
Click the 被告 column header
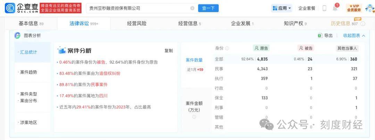tap(306, 48)
